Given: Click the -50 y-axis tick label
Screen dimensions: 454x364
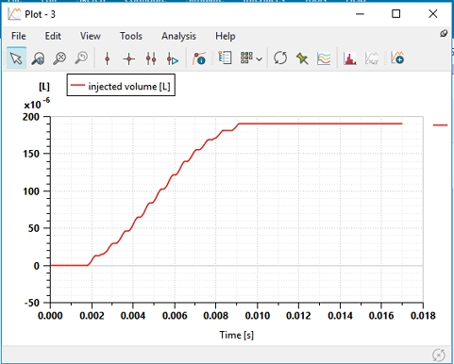Looking at the screenshot, I should (32, 303).
